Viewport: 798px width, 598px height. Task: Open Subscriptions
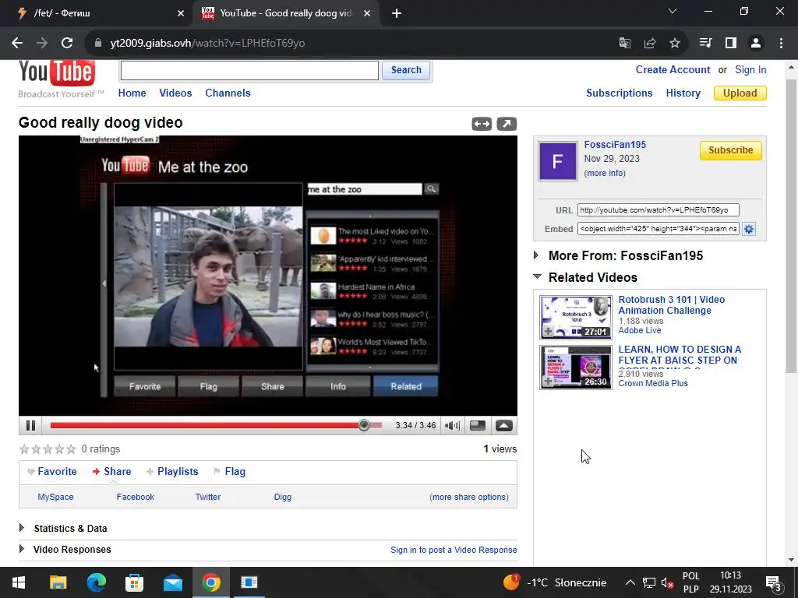[620, 93]
